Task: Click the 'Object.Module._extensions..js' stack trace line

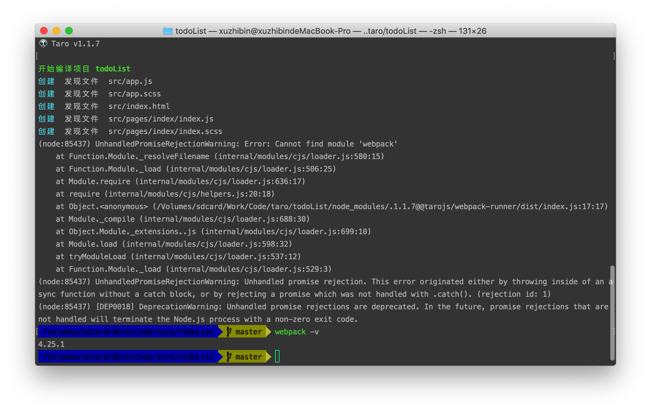Action: coord(213,232)
